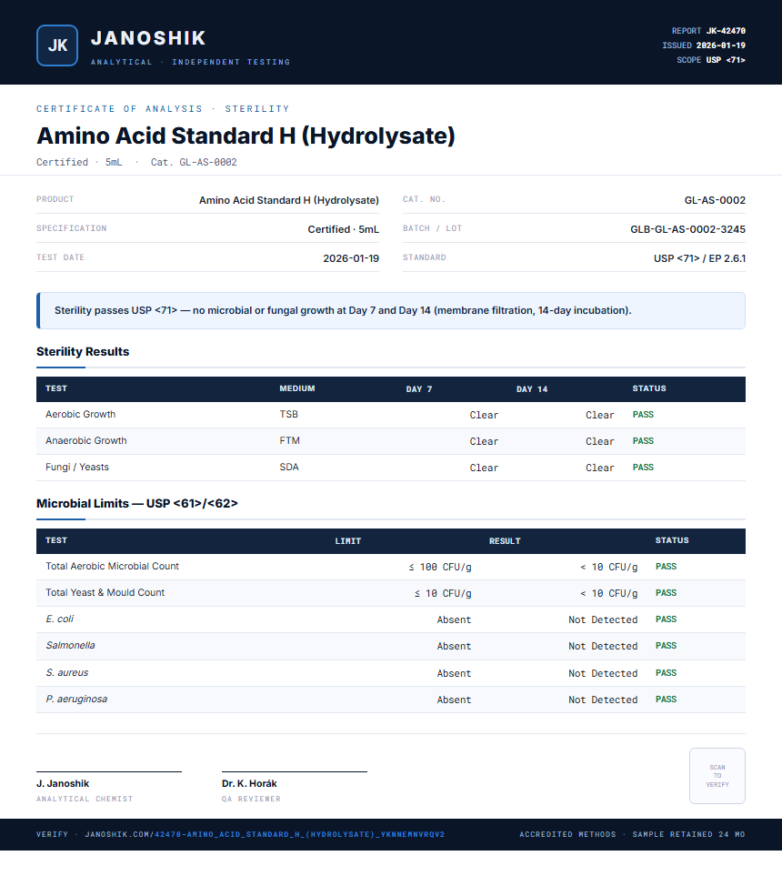Click the Cat. GL-AS-0002 subtitle text

194,162
